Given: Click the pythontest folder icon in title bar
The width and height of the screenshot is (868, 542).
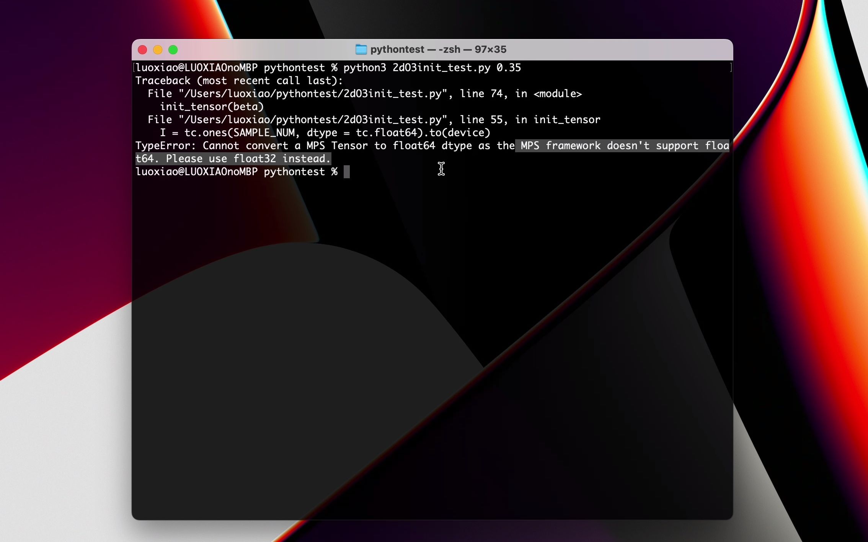Looking at the screenshot, I should tap(361, 49).
